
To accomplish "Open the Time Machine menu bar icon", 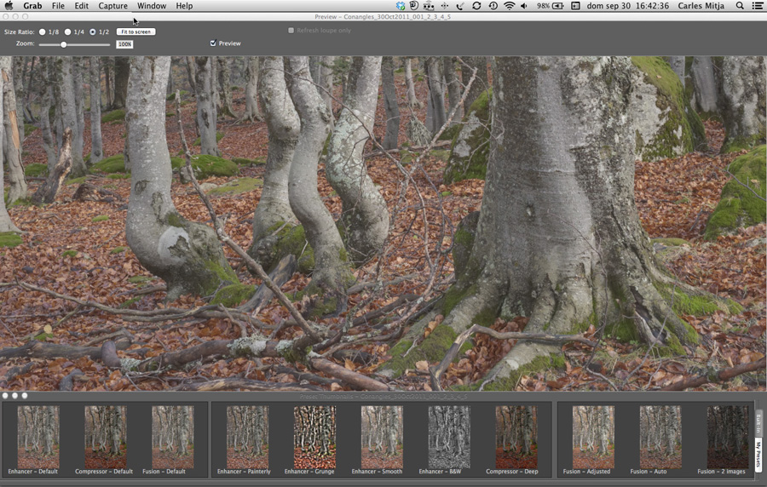I will click(x=493, y=6).
